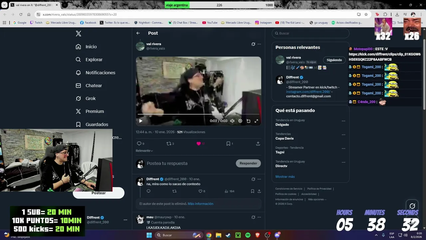The image size is (426, 240).
Task: Open the Twitch bookmark
Action: point(36,23)
